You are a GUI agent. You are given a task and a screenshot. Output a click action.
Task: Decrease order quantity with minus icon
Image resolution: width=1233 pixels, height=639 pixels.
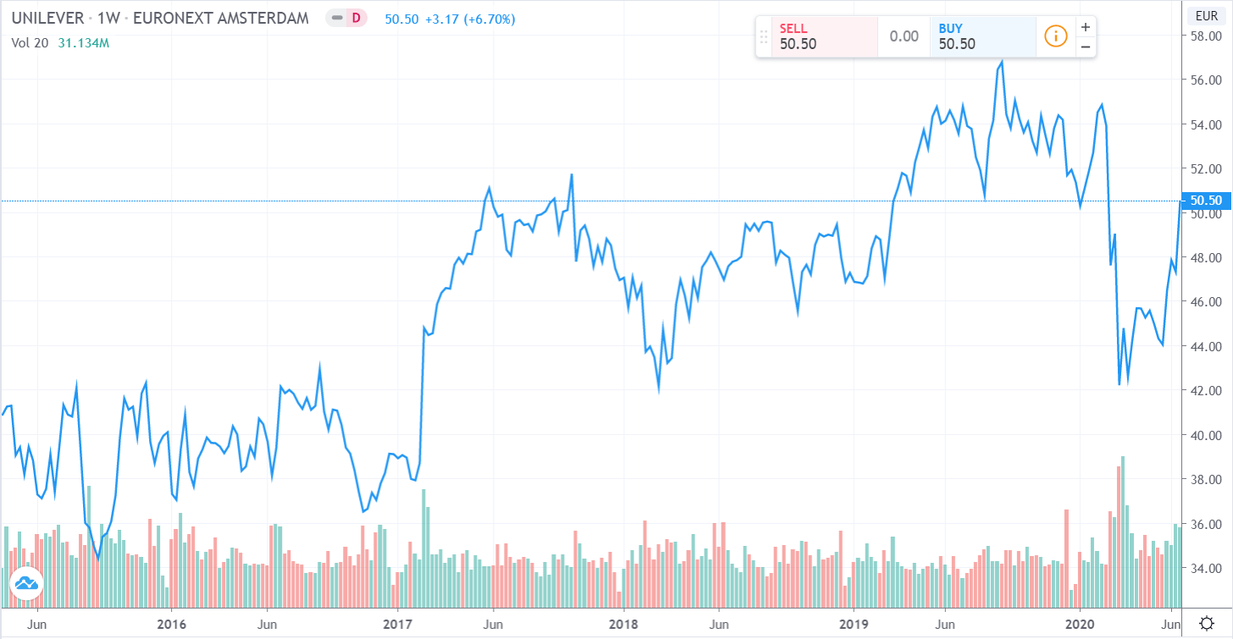(x=1085, y=47)
